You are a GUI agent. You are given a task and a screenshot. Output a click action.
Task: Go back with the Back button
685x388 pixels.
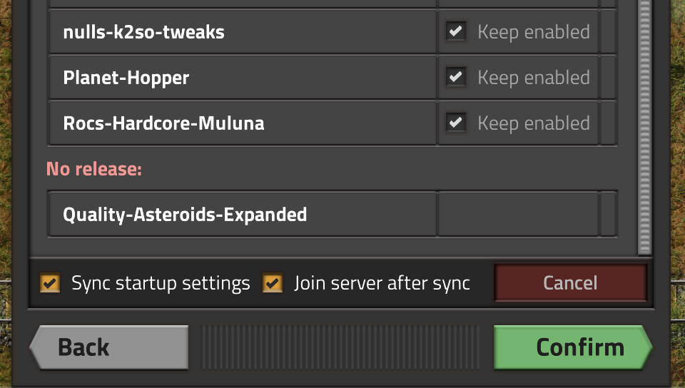tap(108, 347)
